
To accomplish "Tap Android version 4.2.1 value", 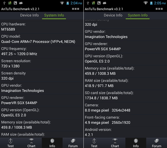I will click(89, 135).
